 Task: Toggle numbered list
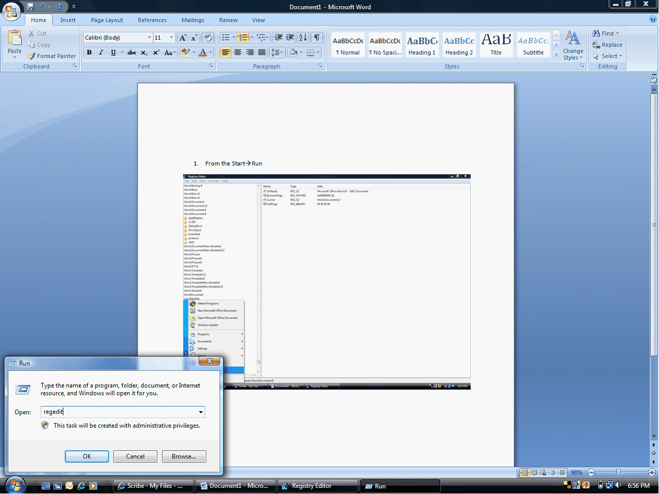243,38
